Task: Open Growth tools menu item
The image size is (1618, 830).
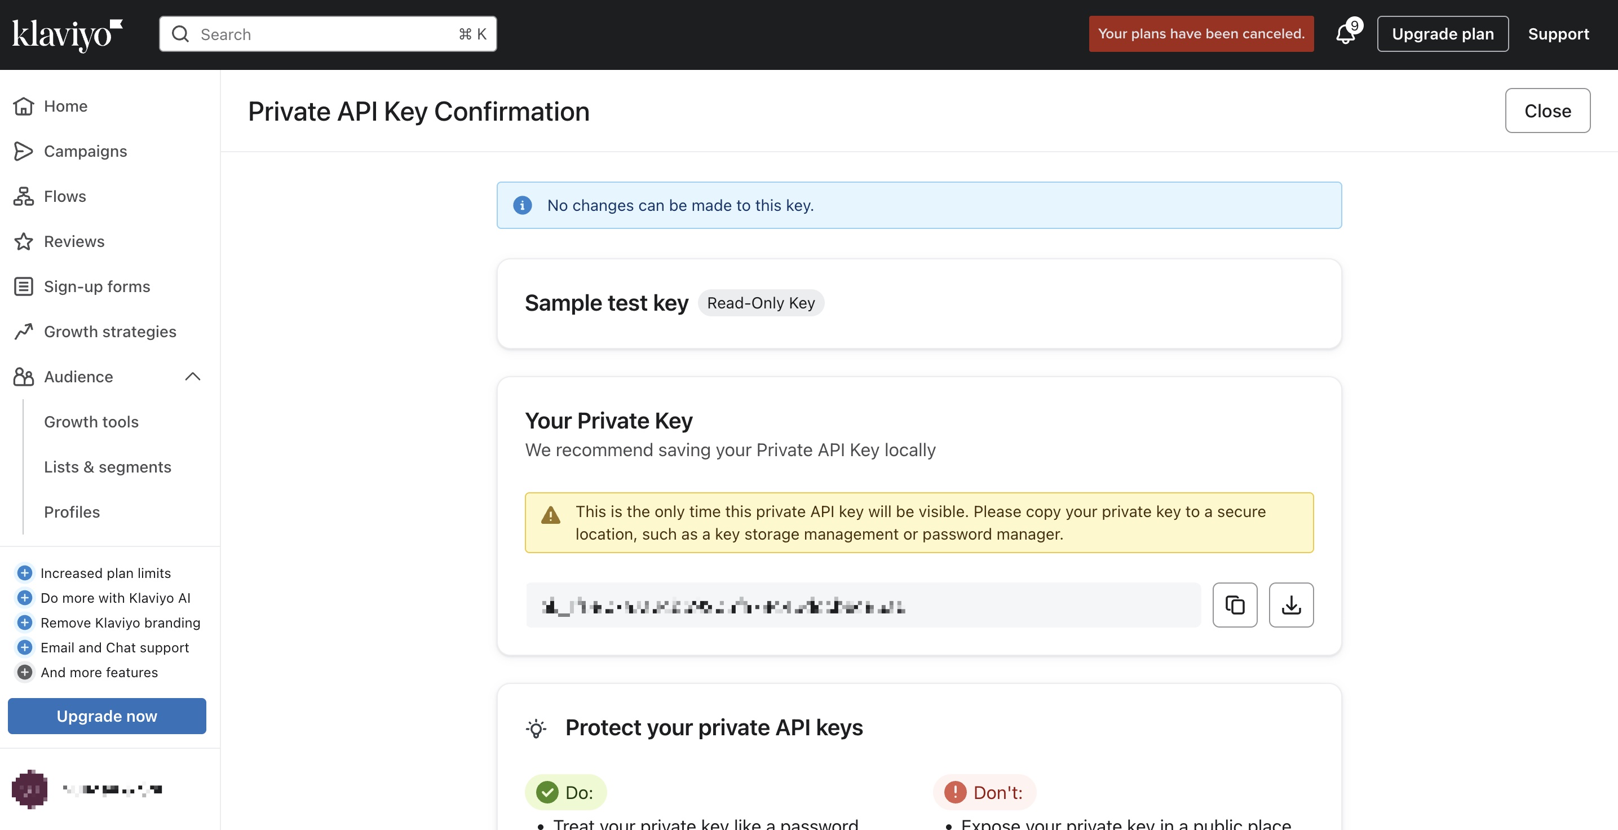Action: [91, 422]
